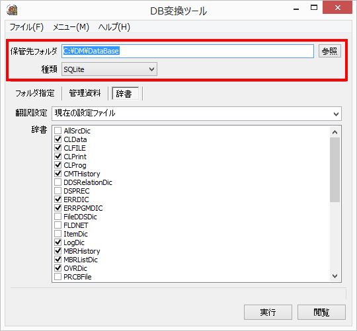Enable the DDSRelationDic checkbox
357x331 pixels.
58,182
